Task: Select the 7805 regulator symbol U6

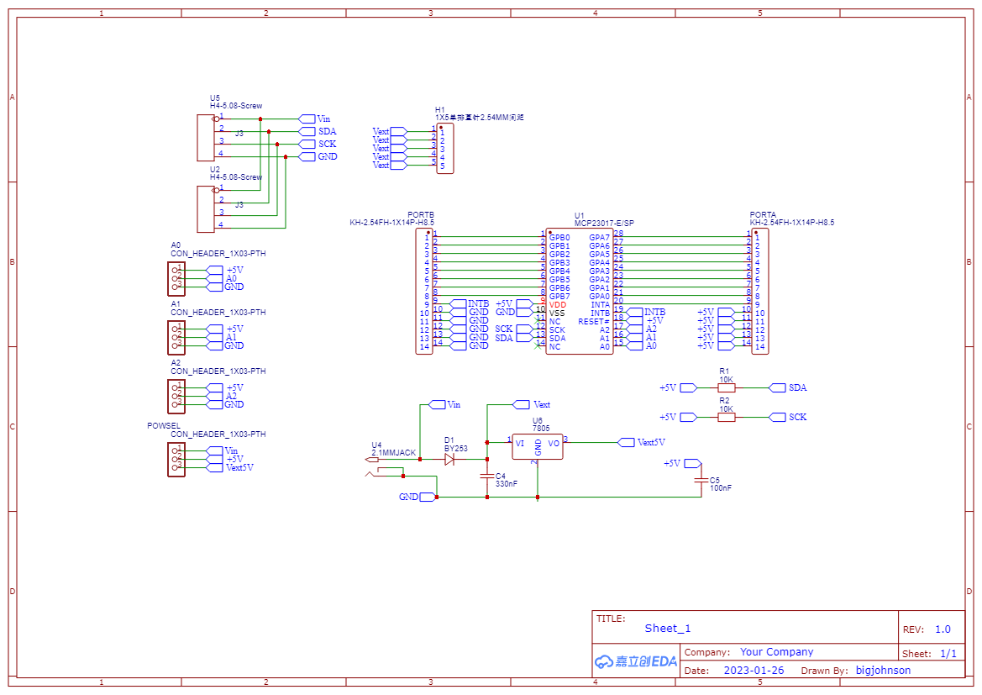Action: [x=538, y=446]
